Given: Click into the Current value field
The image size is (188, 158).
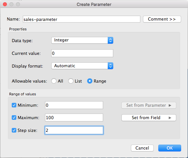Looking at the screenshot, I should pyautogui.click(x=82, y=53).
